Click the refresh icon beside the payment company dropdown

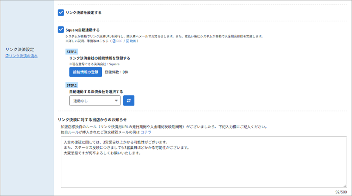(x=129, y=100)
